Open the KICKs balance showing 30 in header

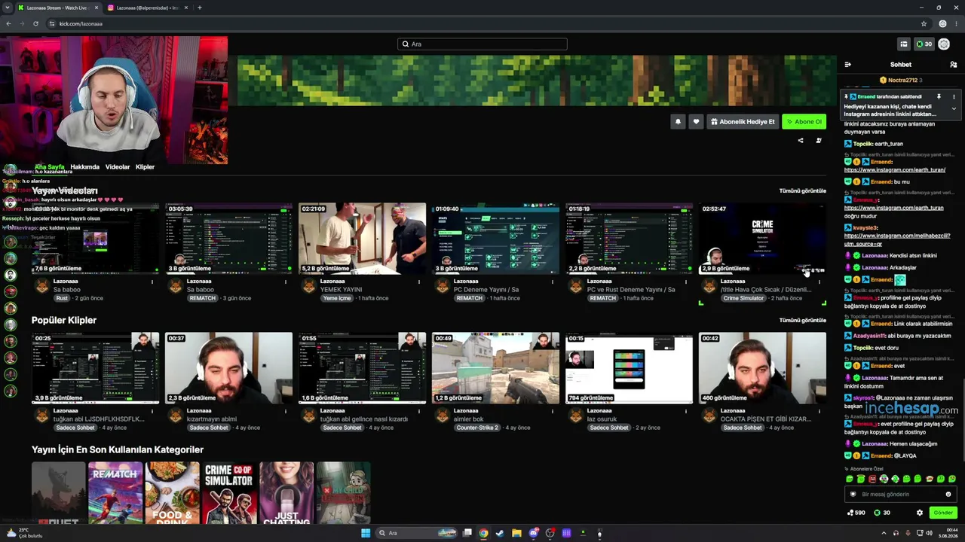point(924,44)
